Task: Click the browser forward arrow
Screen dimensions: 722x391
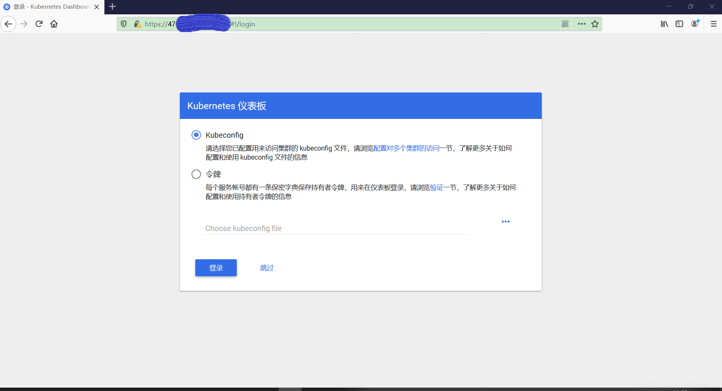Action: 24,24
